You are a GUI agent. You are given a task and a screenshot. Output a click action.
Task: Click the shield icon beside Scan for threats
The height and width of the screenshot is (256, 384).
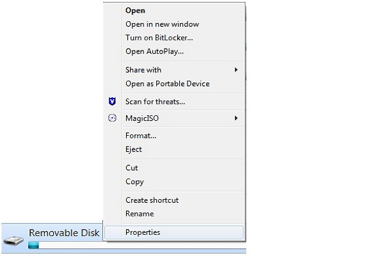[x=113, y=101]
